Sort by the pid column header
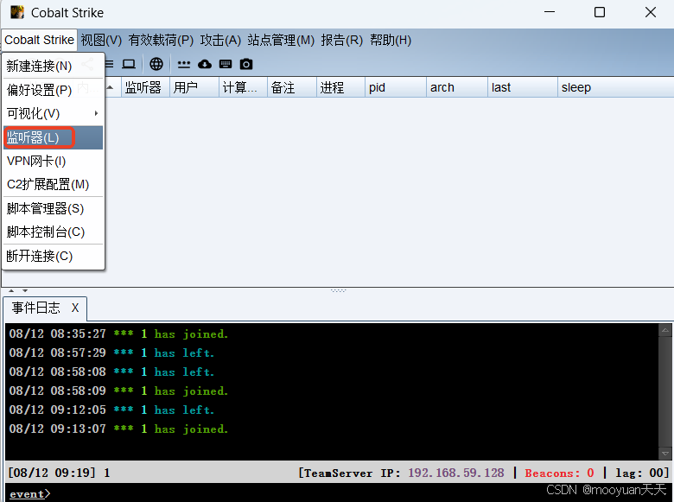 click(396, 87)
